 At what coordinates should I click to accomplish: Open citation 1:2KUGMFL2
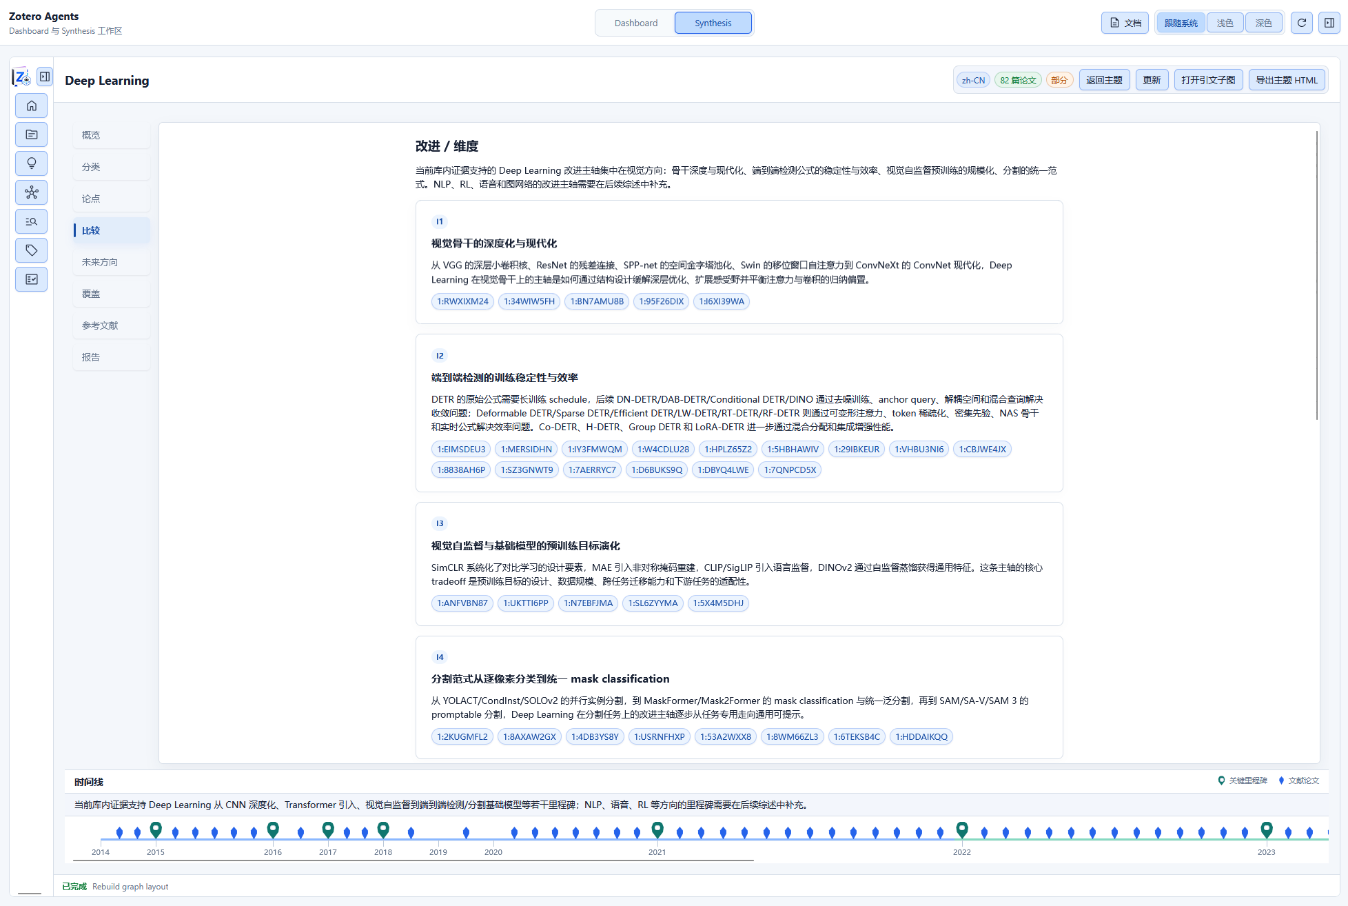(x=462, y=736)
